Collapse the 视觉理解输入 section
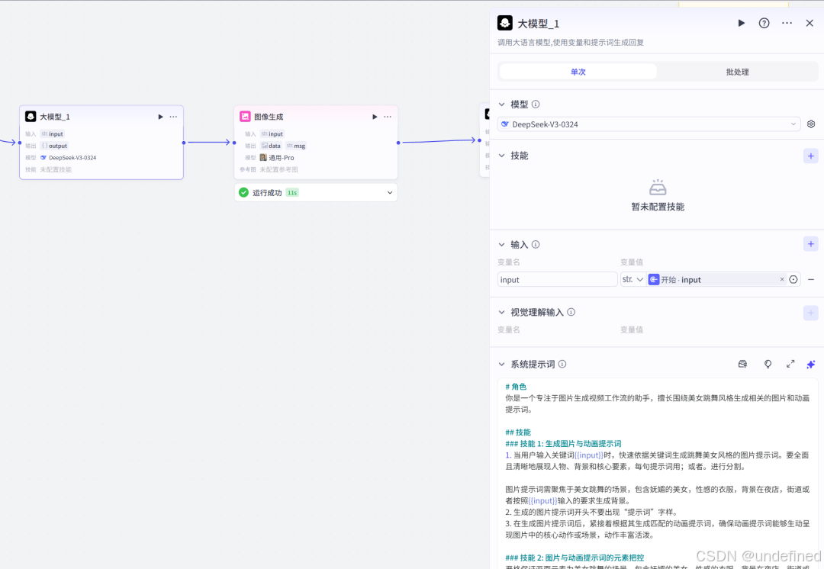Image resolution: width=824 pixels, height=569 pixels. coord(501,312)
